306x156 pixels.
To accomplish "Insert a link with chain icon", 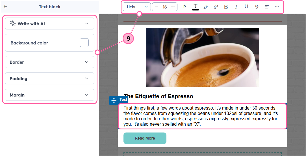I will 216,7.
